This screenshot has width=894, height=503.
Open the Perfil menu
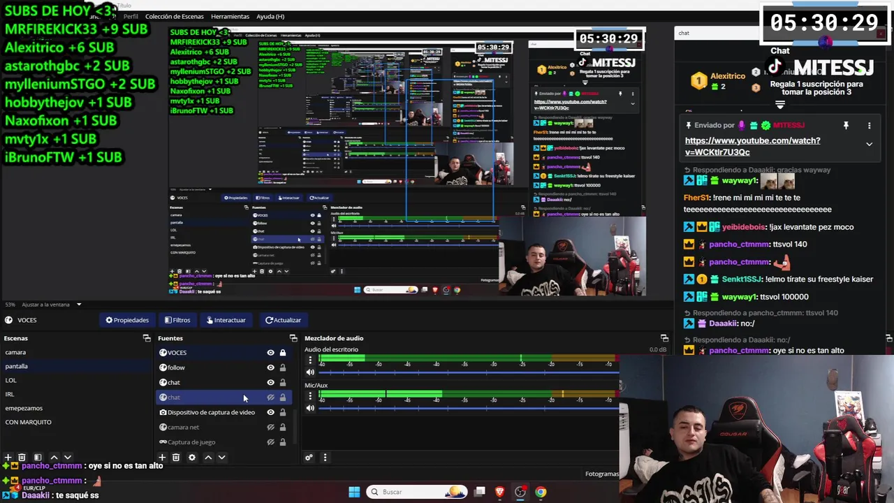click(130, 16)
